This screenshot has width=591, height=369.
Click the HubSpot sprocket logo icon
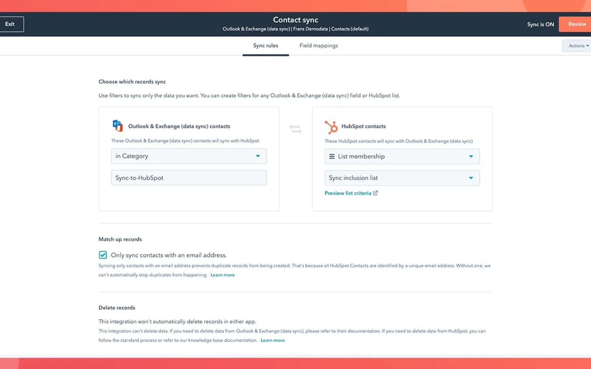(331, 127)
